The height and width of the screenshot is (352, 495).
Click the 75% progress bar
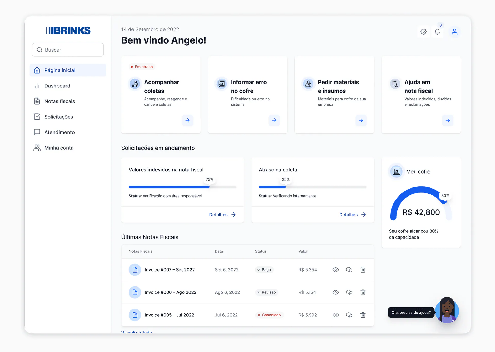183,187
